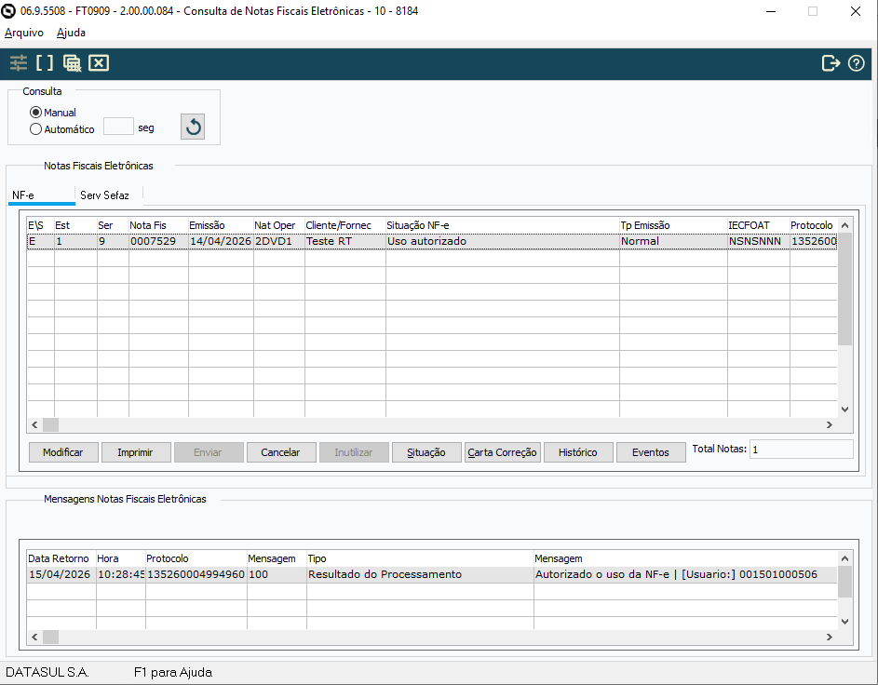The height and width of the screenshot is (685, 878).
Task: Click notes grid scroll left arrow
Action: [34, 424]
